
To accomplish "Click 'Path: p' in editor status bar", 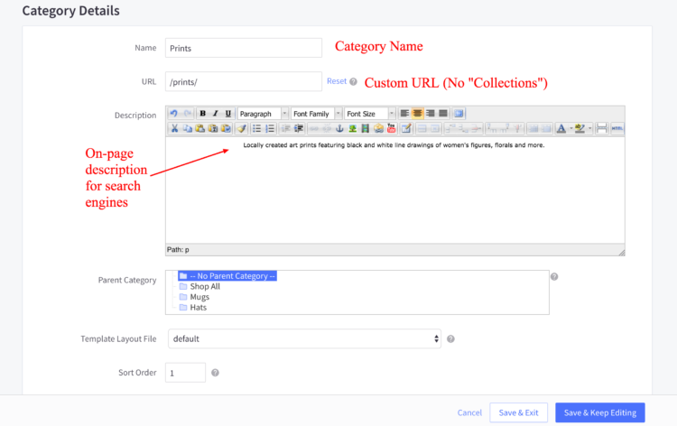I will point(178,249).
